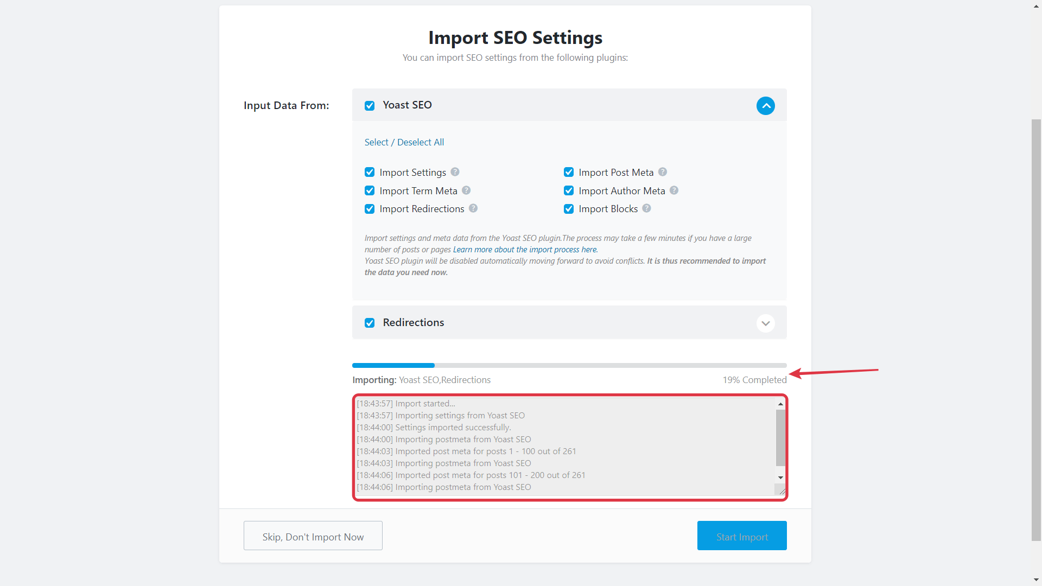
Task: Open help icon beside Import Term Meta
Action: coord(466,190)
